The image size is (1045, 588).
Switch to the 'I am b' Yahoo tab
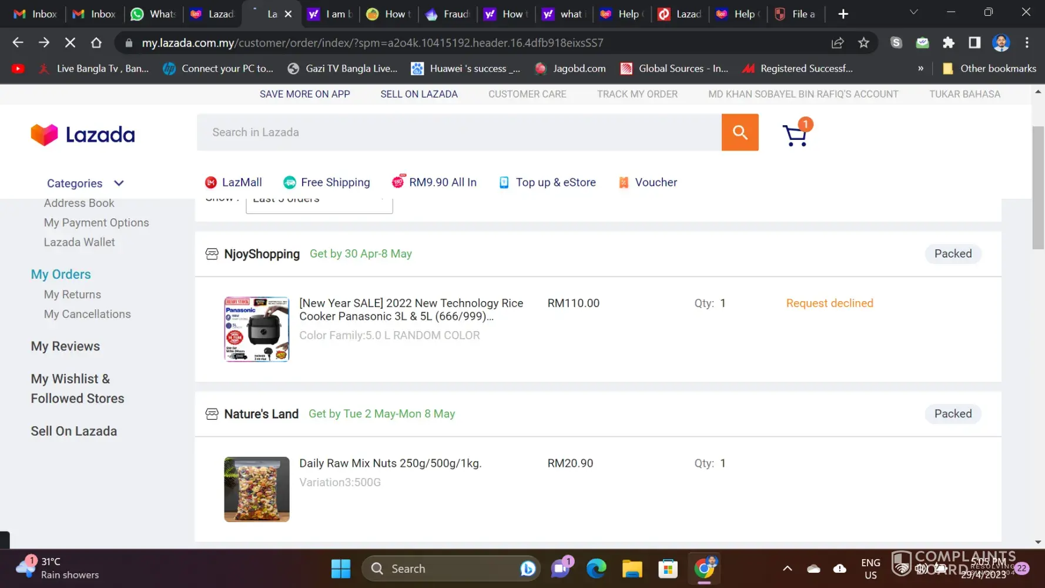[330, 14]
